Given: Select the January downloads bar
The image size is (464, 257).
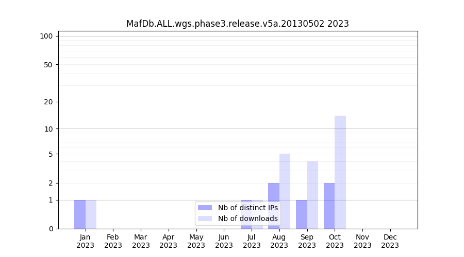Looking at the screenshot, I should click(x=91, y=214).
